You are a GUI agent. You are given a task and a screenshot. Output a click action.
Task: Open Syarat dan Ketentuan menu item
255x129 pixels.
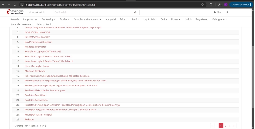tap(21, 24)
